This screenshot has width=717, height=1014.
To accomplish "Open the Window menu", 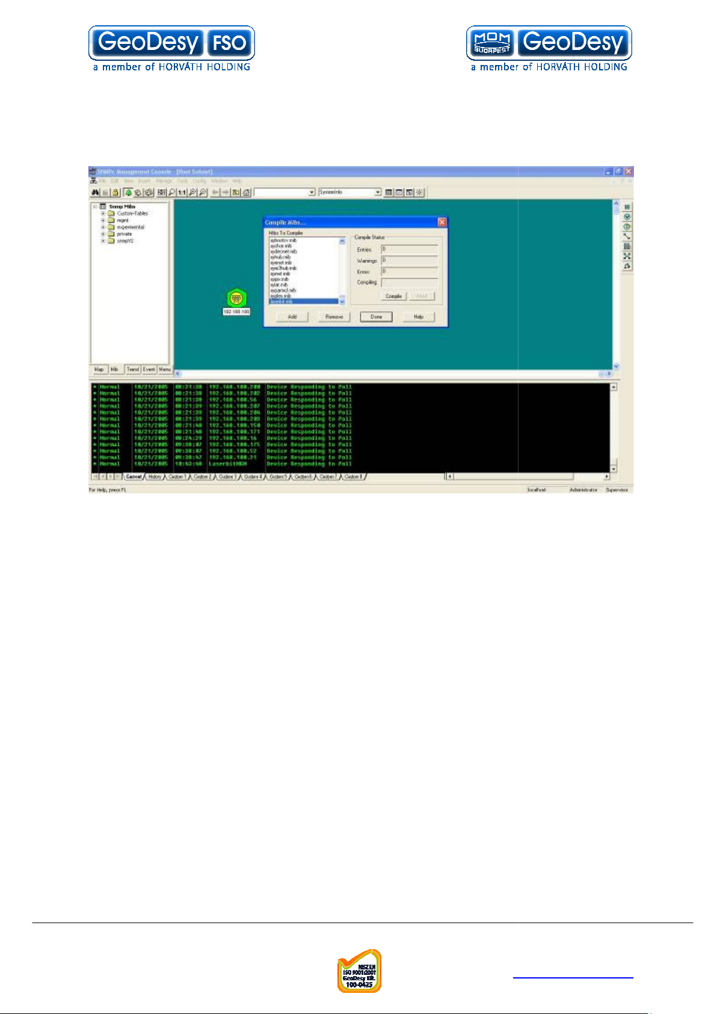I will (219, 181).
